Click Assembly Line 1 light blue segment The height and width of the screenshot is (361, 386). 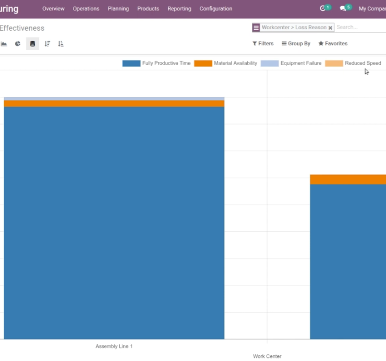(x=114, y=98)
